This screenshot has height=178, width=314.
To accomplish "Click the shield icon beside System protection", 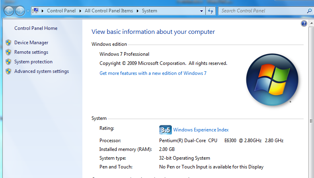I will 8,62.
